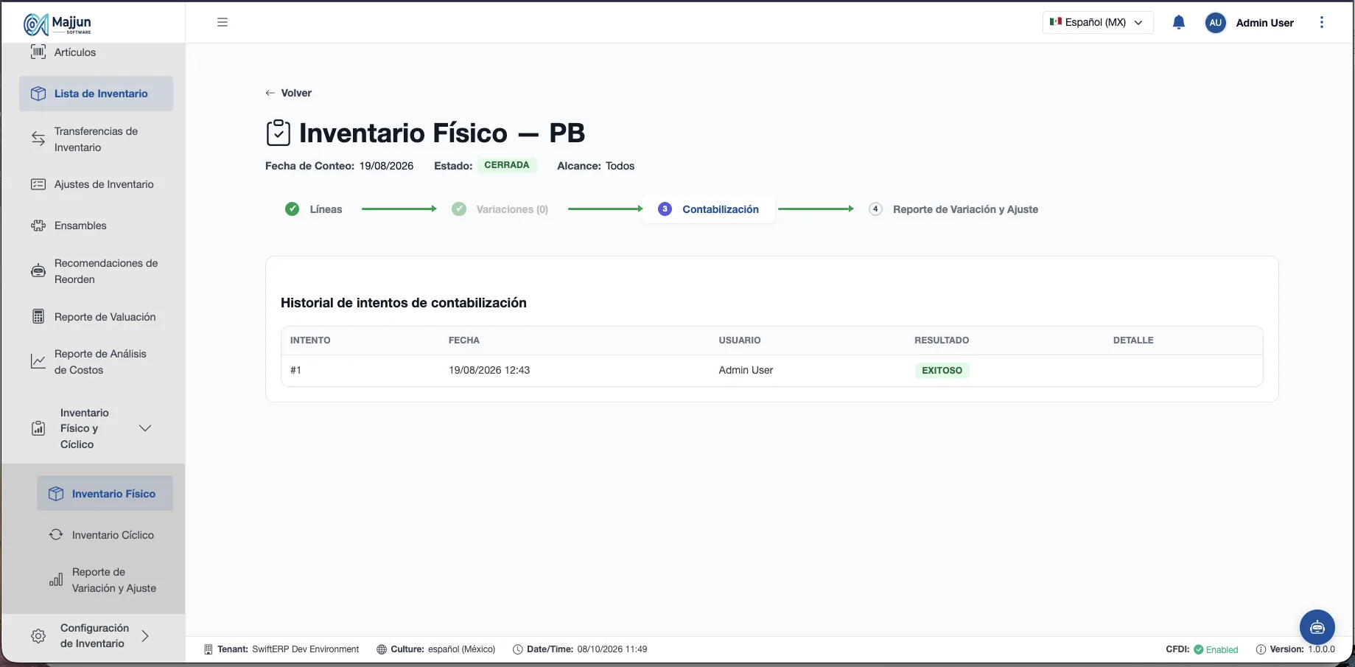Click the Configuración de Inventario gear icon
Screen dimensions: 1355x667
[x=38, y=635]
